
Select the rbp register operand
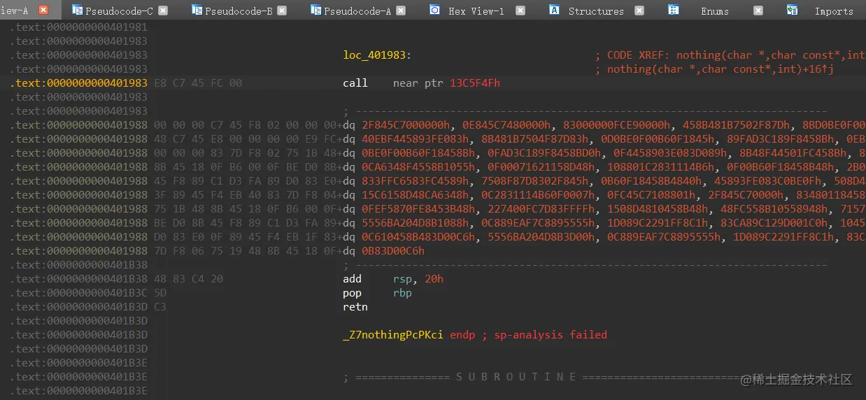click(x=402, y=293)
